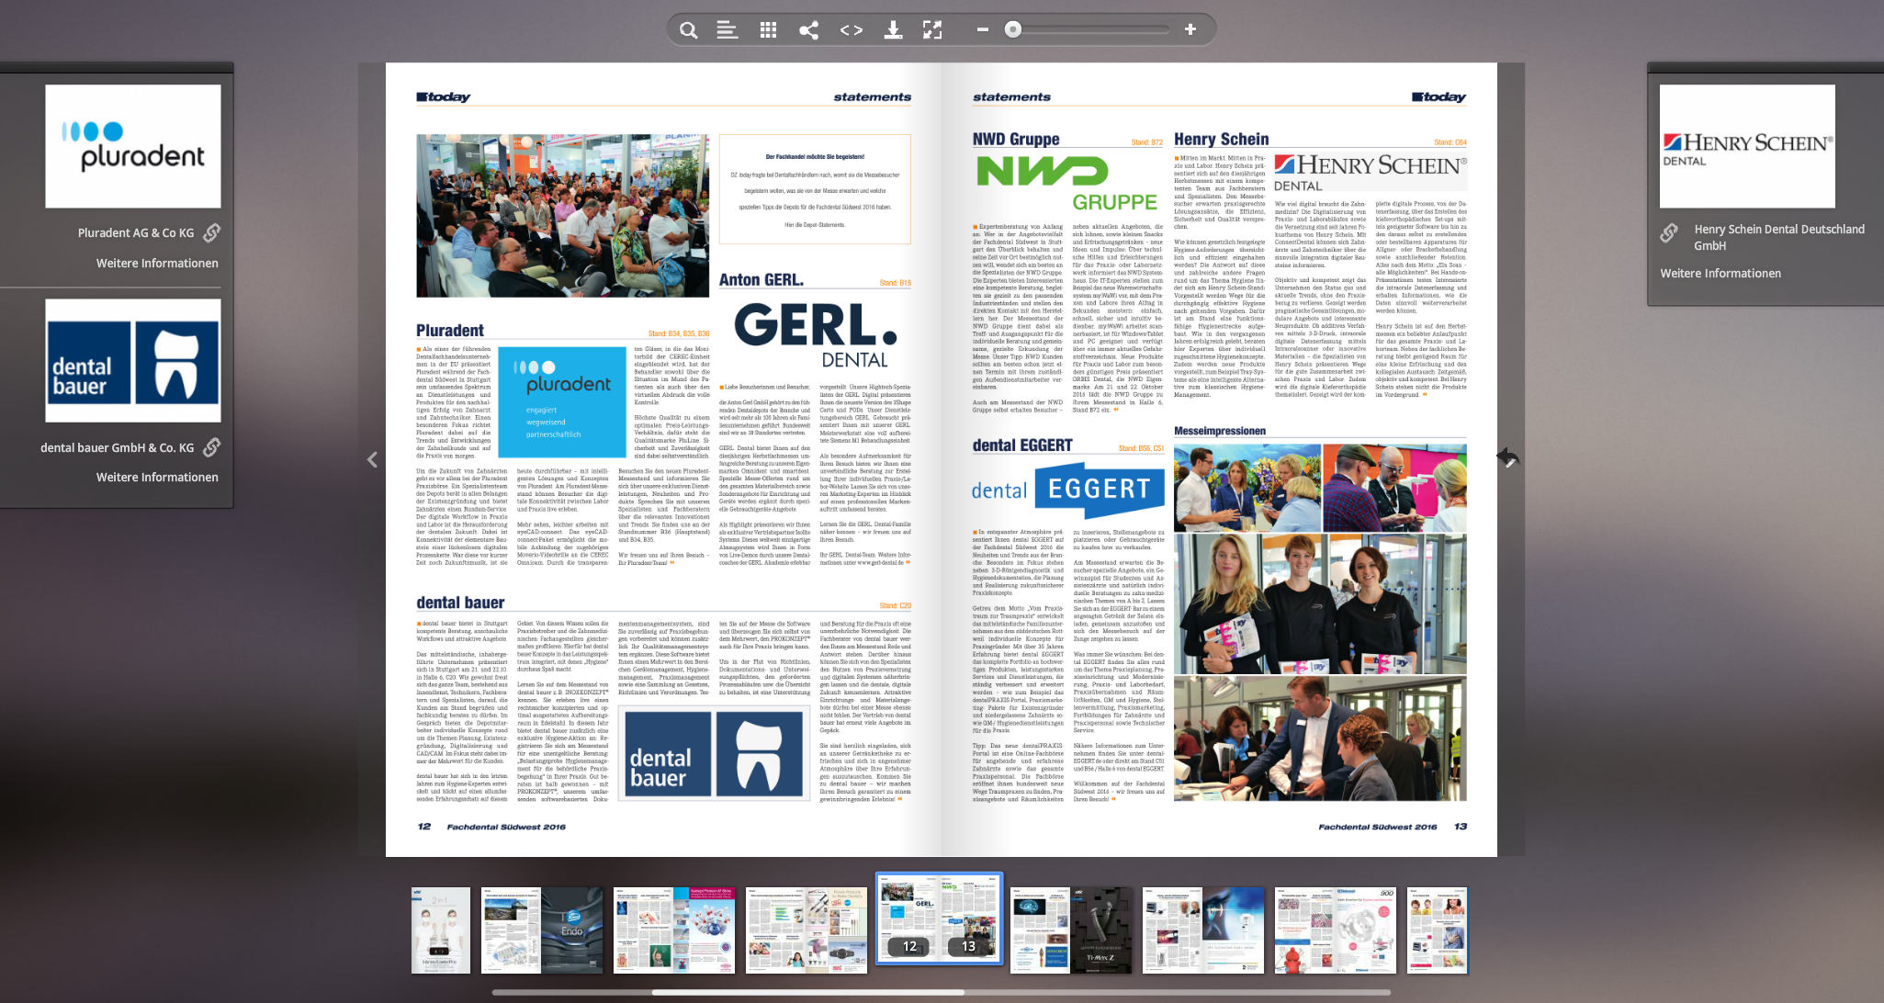Viewport: 1884px width, 1003px height.
Task: Toggle fullscreen mode icon
Action: [x=933, y=30]
